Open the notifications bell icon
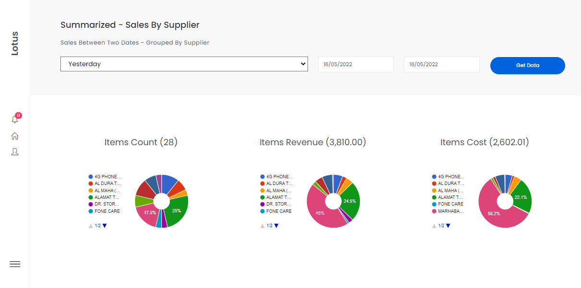 click(x=15, y=119)
